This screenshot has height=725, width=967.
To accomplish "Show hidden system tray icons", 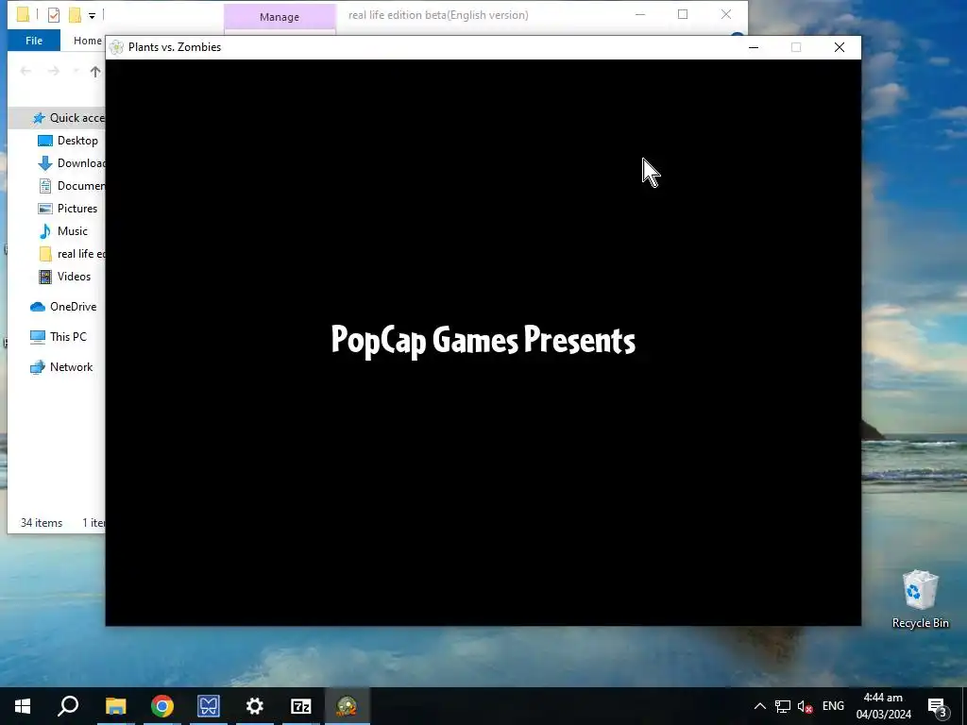I will tap(760, 706).
